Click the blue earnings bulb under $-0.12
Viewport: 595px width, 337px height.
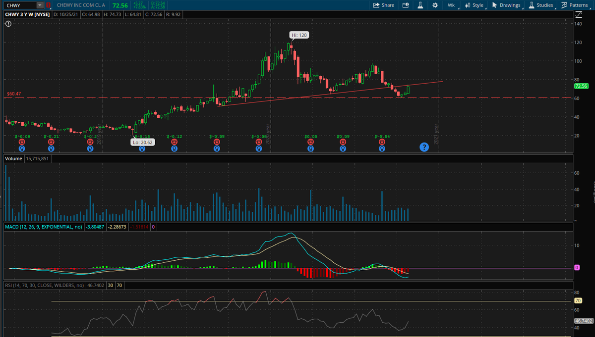coord(174,148)
